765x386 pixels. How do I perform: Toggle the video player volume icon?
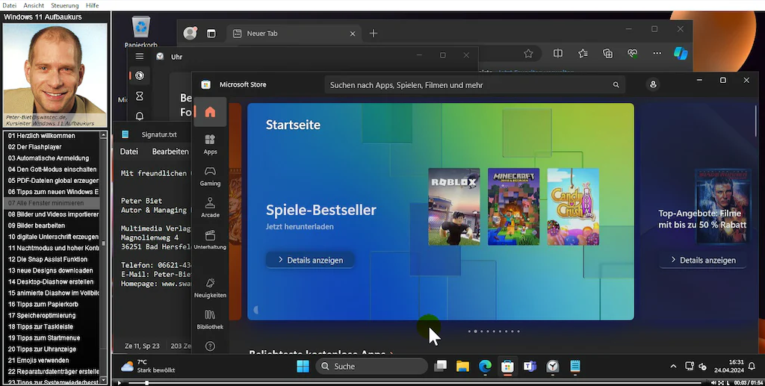point(713,383)
